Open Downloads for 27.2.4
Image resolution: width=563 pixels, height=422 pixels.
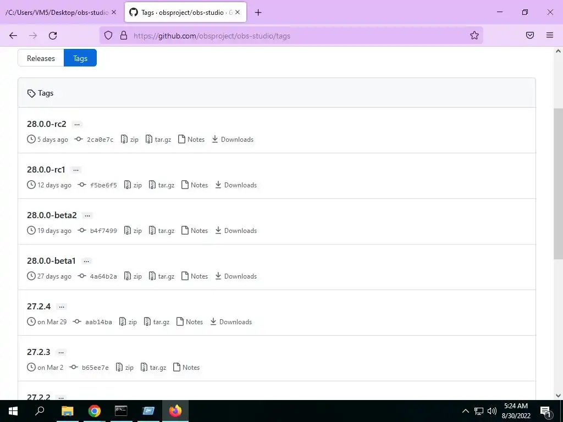click(x=231, y=321)
